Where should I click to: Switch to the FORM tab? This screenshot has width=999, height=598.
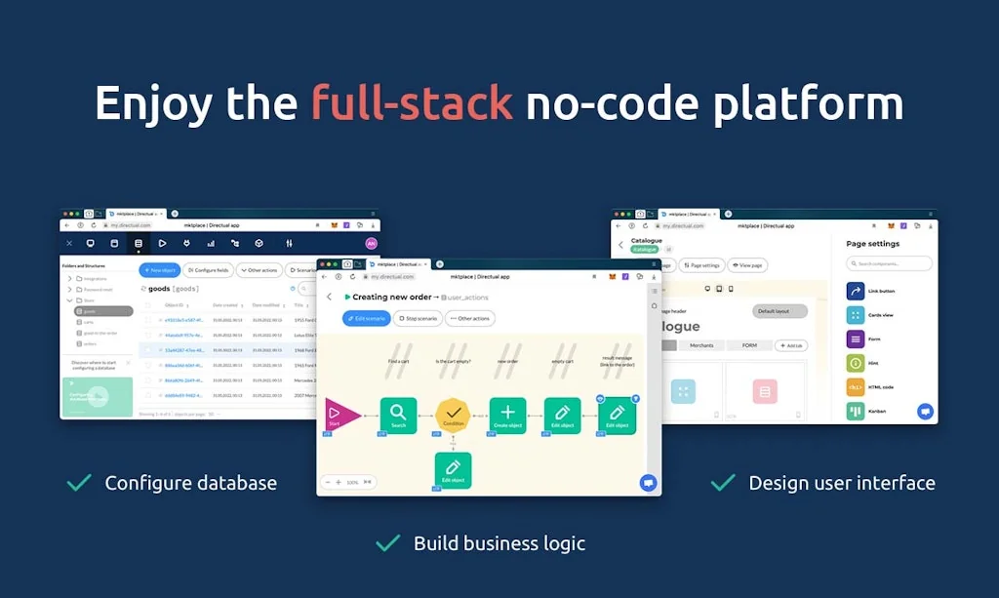pos(749,345)
